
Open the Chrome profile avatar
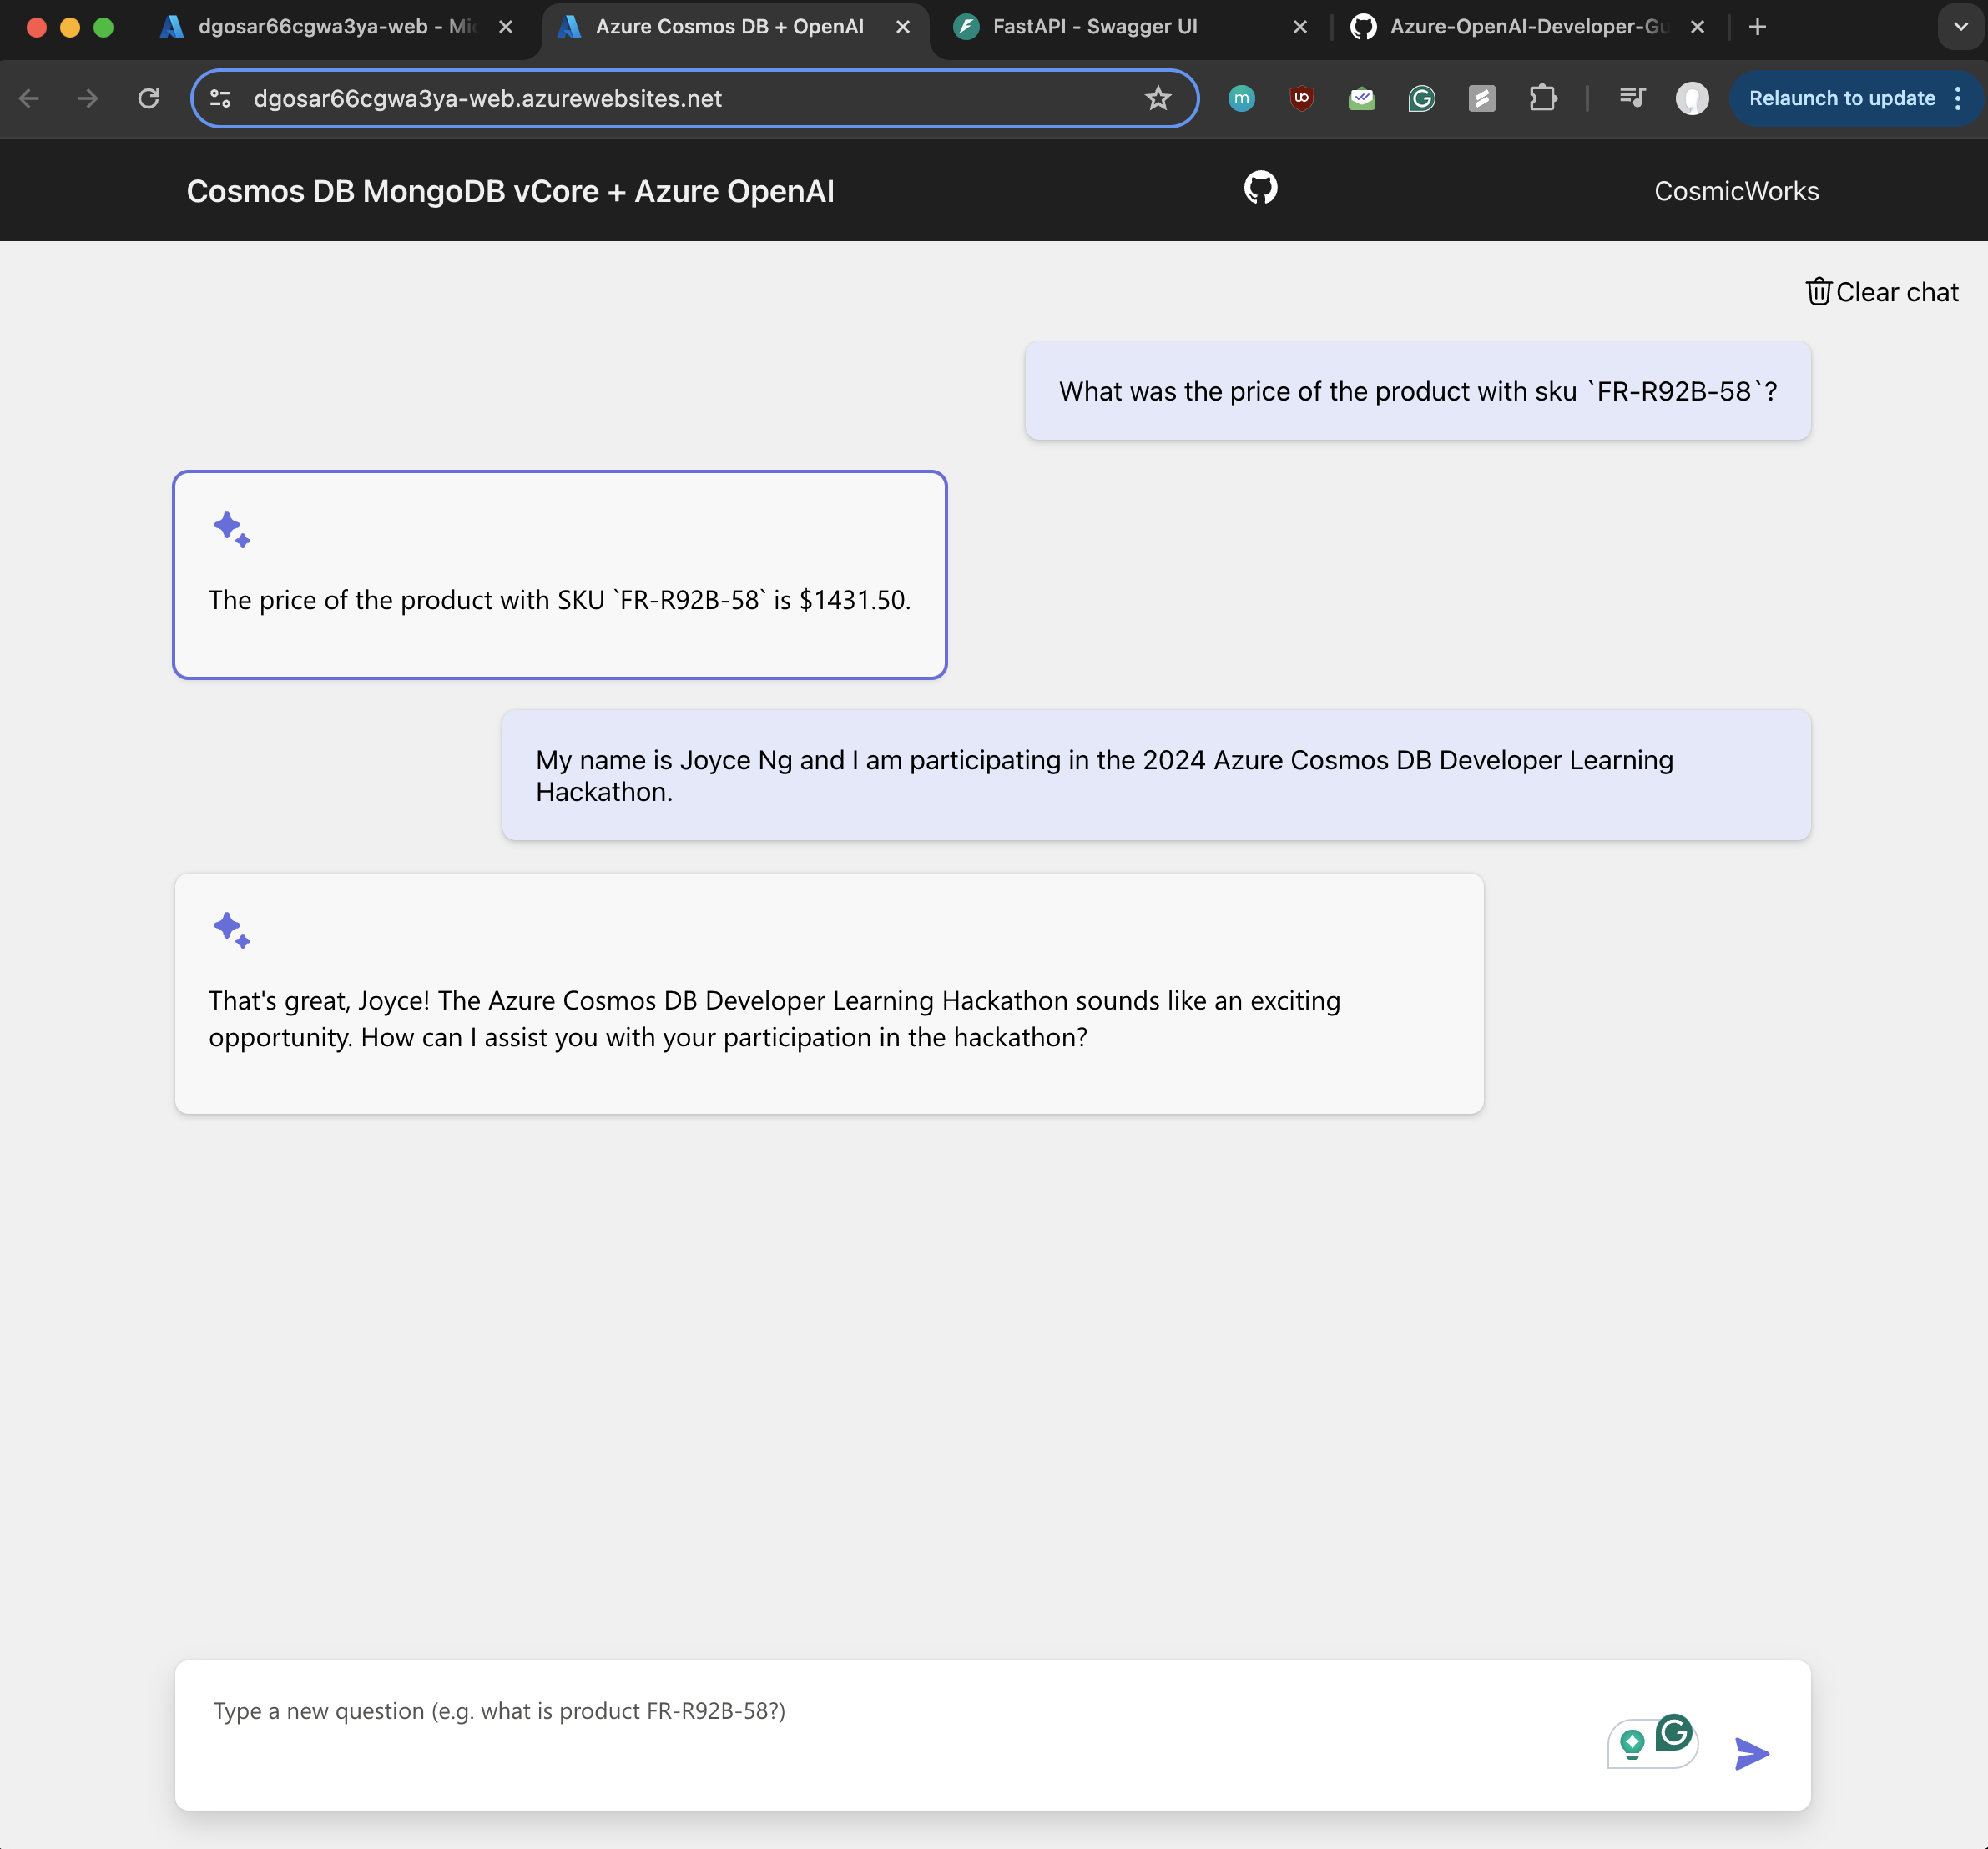pyautogui.click(x=1691, y=98)
